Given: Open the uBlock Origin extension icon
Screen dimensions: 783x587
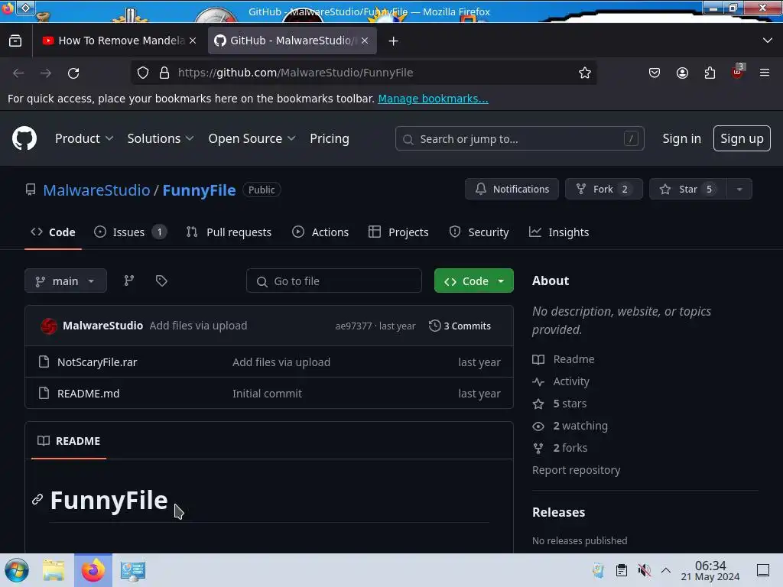Looking at the screenshot, I should pos(738,71).
